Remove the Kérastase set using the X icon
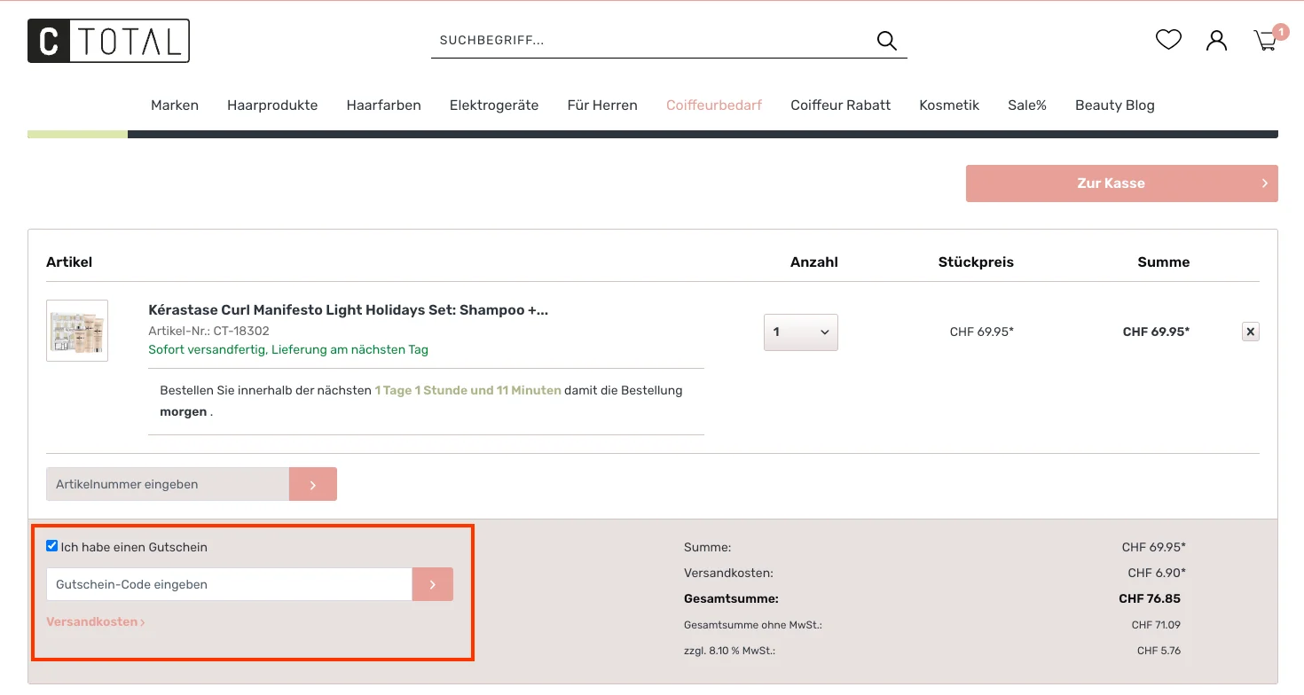This screenshot has height=695, width=1304. tap(1250, 331)
